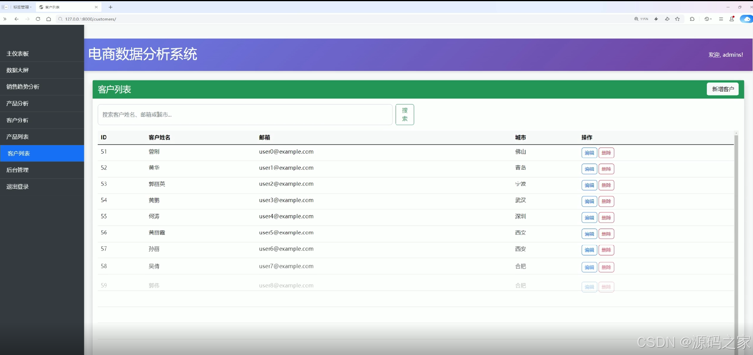Click email user3@example.com
This screenshot has height=355, width=753.
pos(286,200)
